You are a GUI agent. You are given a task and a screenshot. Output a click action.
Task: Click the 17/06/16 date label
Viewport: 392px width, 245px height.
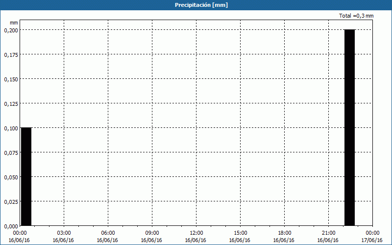point(372,240)
